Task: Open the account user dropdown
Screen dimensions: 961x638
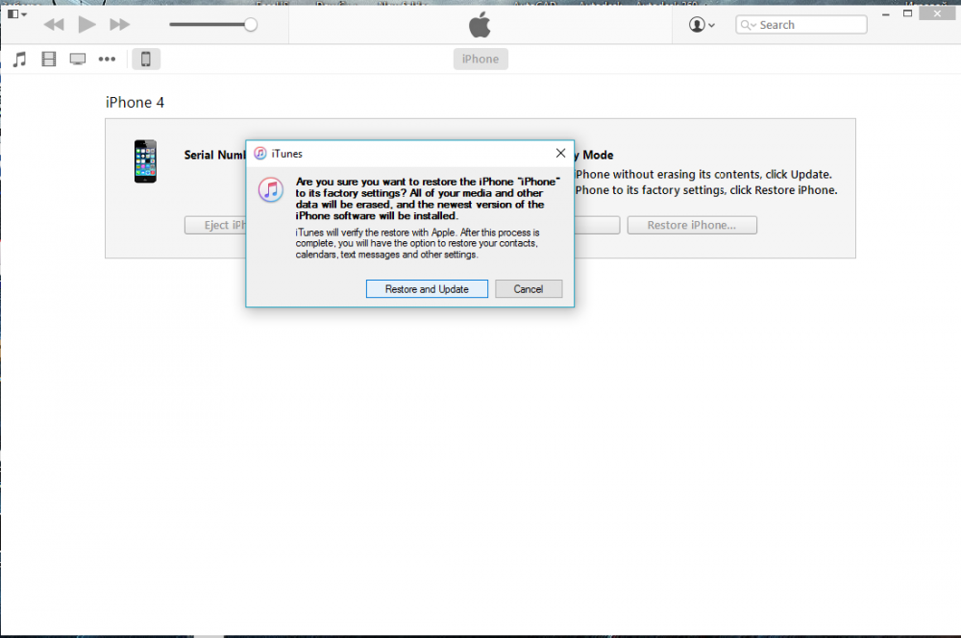Action: coord(702,25)
